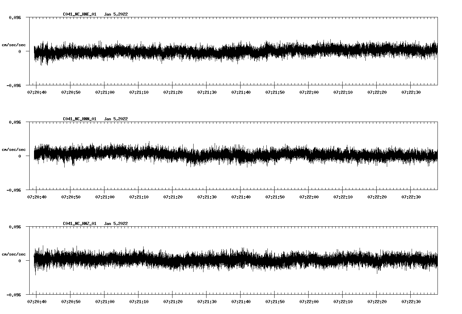Click the 07:21:20 time label under HNE plot
The width and height of the screenshot is (462, 314).
(x=173, y=92)
